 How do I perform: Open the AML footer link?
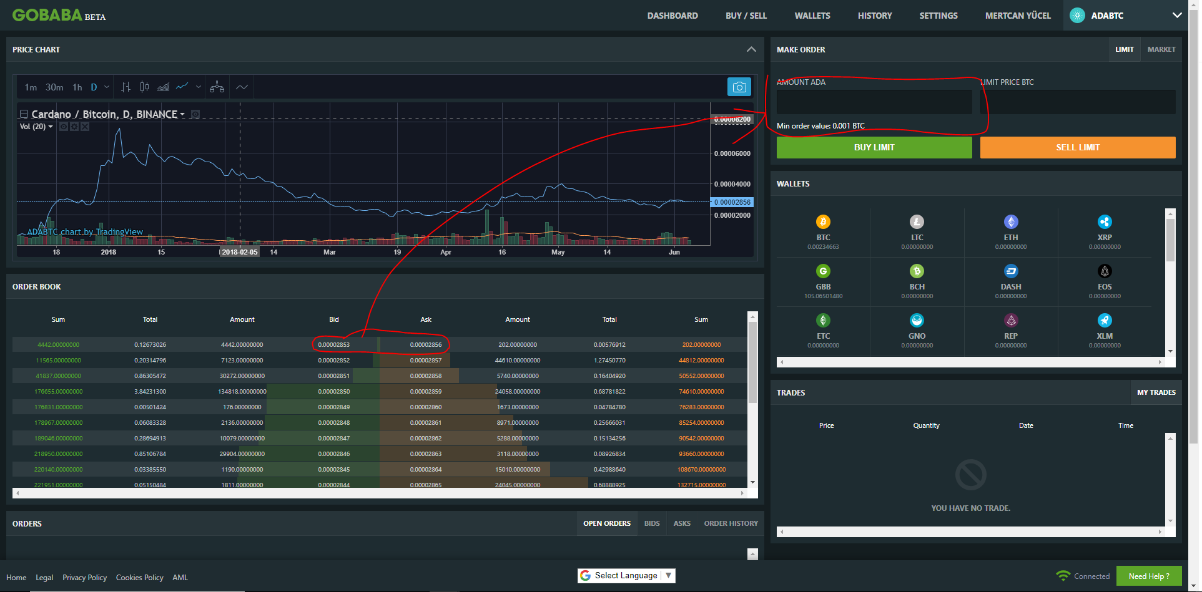[x=180, y=578]
